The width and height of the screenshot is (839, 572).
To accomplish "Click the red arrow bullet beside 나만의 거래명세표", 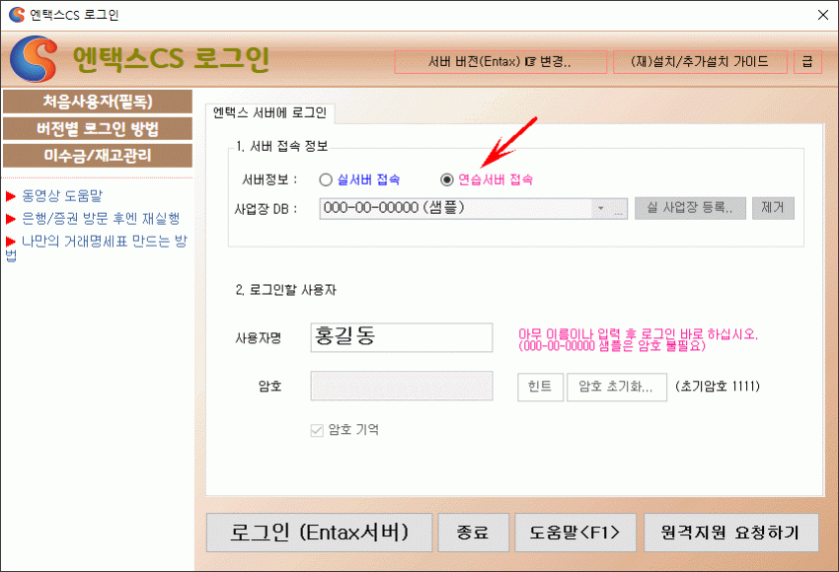I will (x=11, y=241).
